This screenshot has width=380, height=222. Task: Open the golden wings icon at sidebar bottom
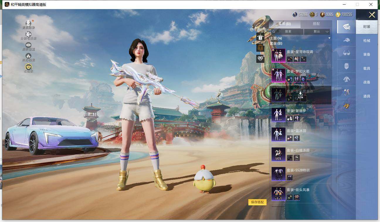(x=346, y=105)
